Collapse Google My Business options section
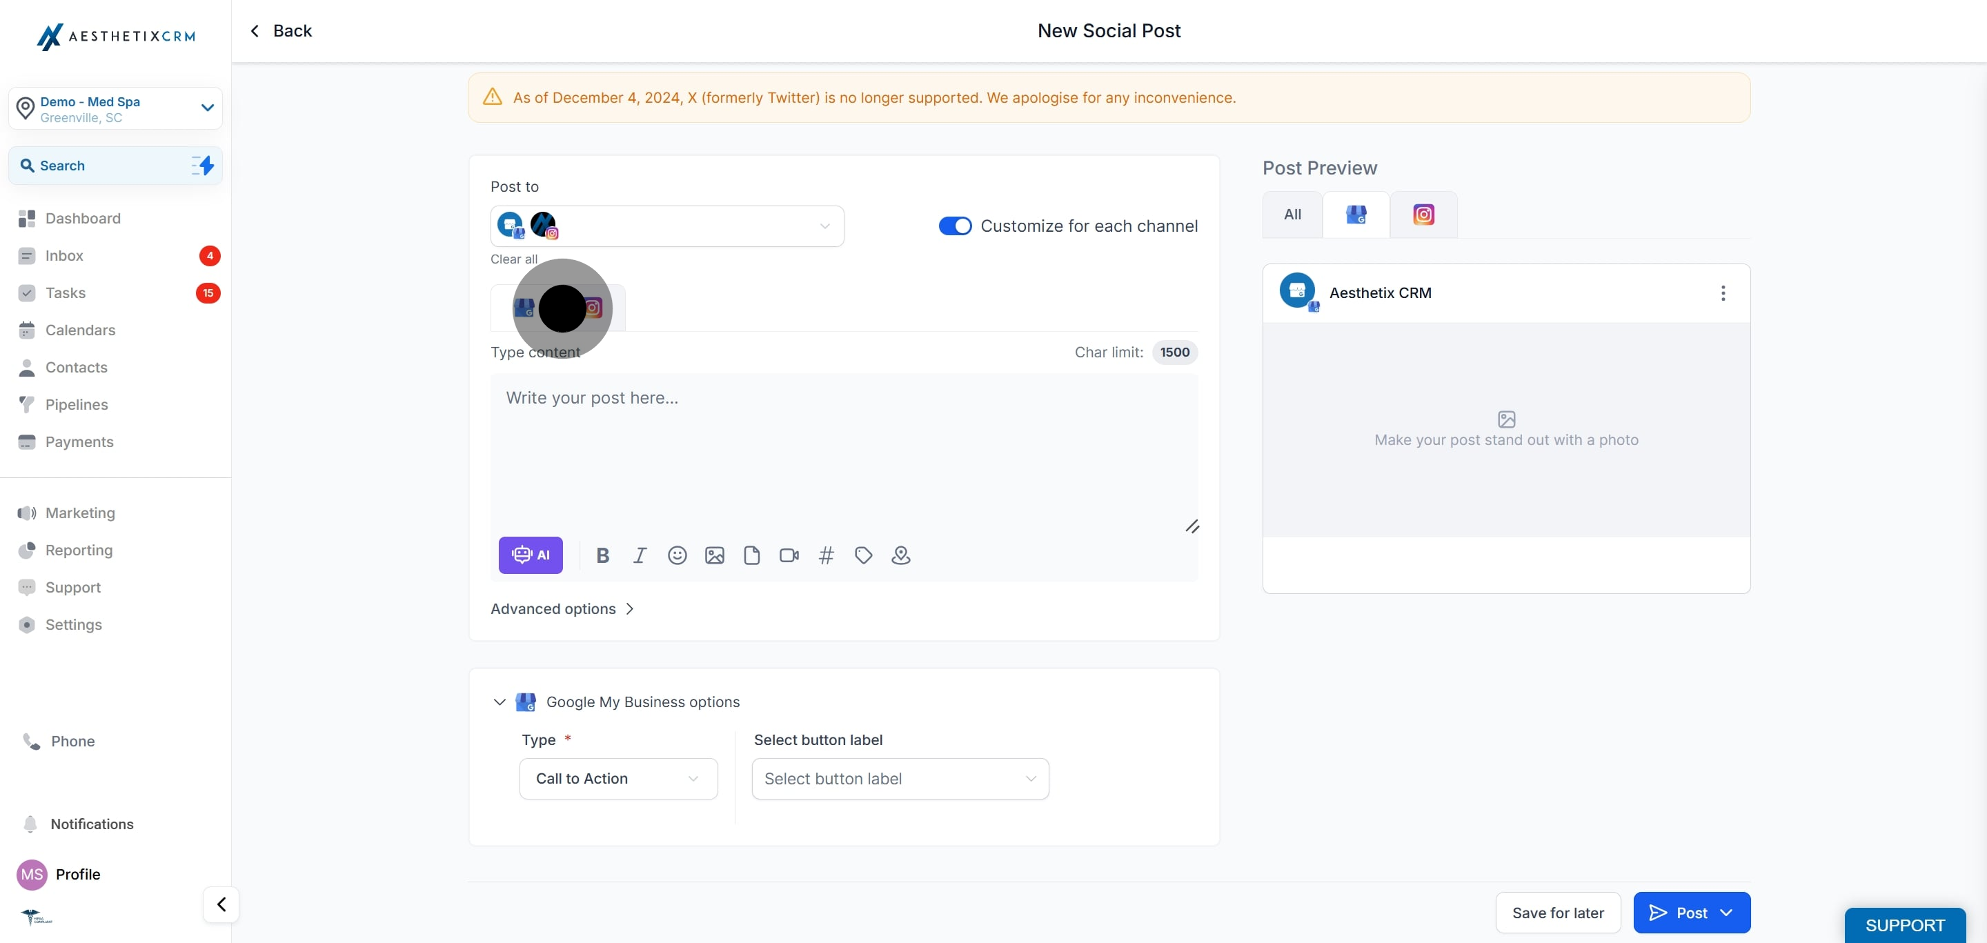This screenshot has width=1987, height=943. 499,702
